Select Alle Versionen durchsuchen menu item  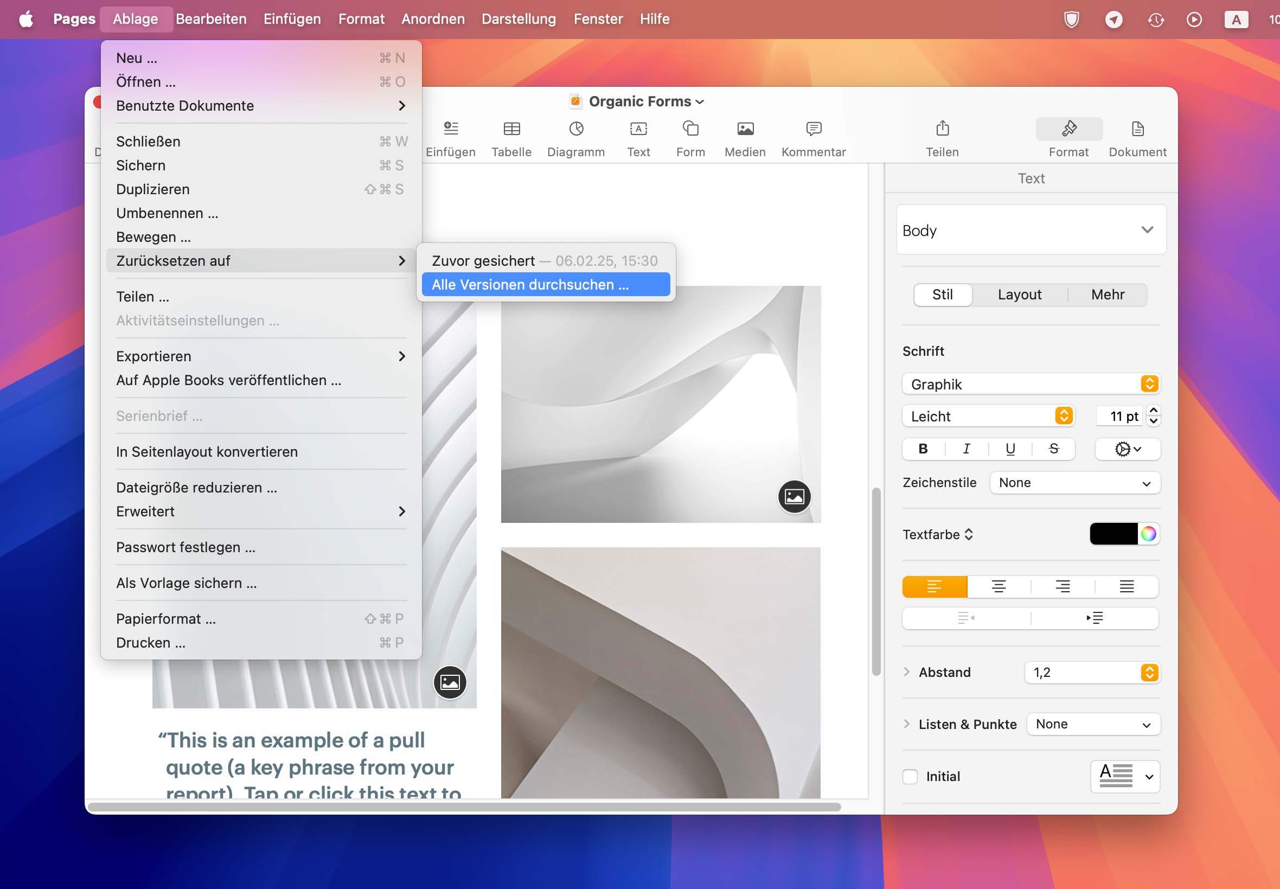tap(545, 285)
